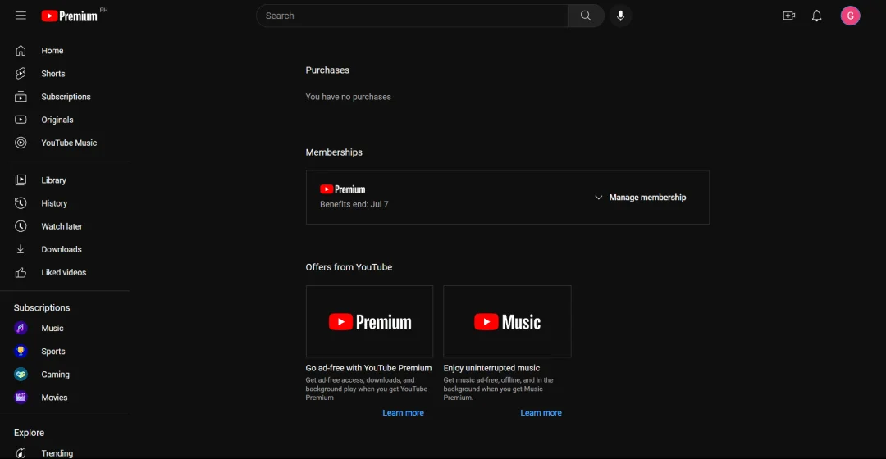Screen dimensions: 886x459
Task: Click the Trending flame icon
Action: pyautogui.click(x=21, y=452)
